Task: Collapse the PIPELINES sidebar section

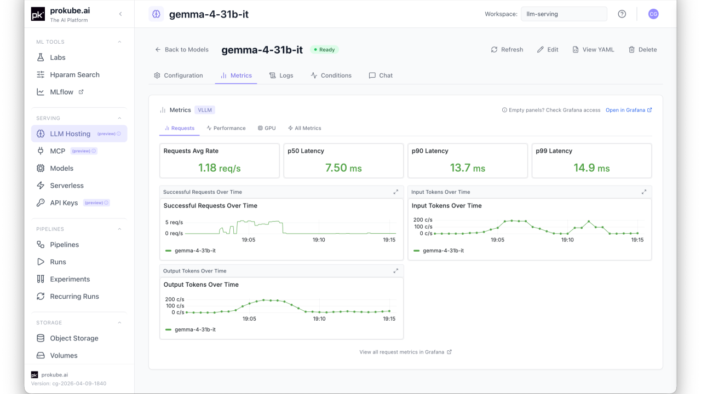Action: point(120,229)
